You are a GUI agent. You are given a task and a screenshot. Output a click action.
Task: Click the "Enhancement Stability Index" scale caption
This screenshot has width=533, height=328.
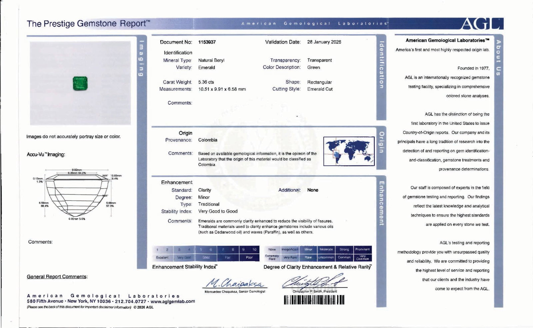click(185, 267)
